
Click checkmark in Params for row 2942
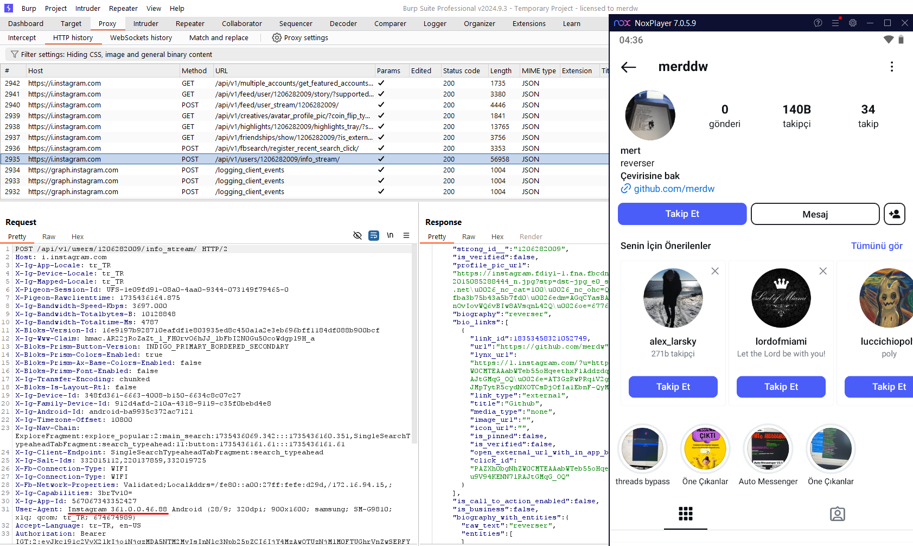click(381, 83)
